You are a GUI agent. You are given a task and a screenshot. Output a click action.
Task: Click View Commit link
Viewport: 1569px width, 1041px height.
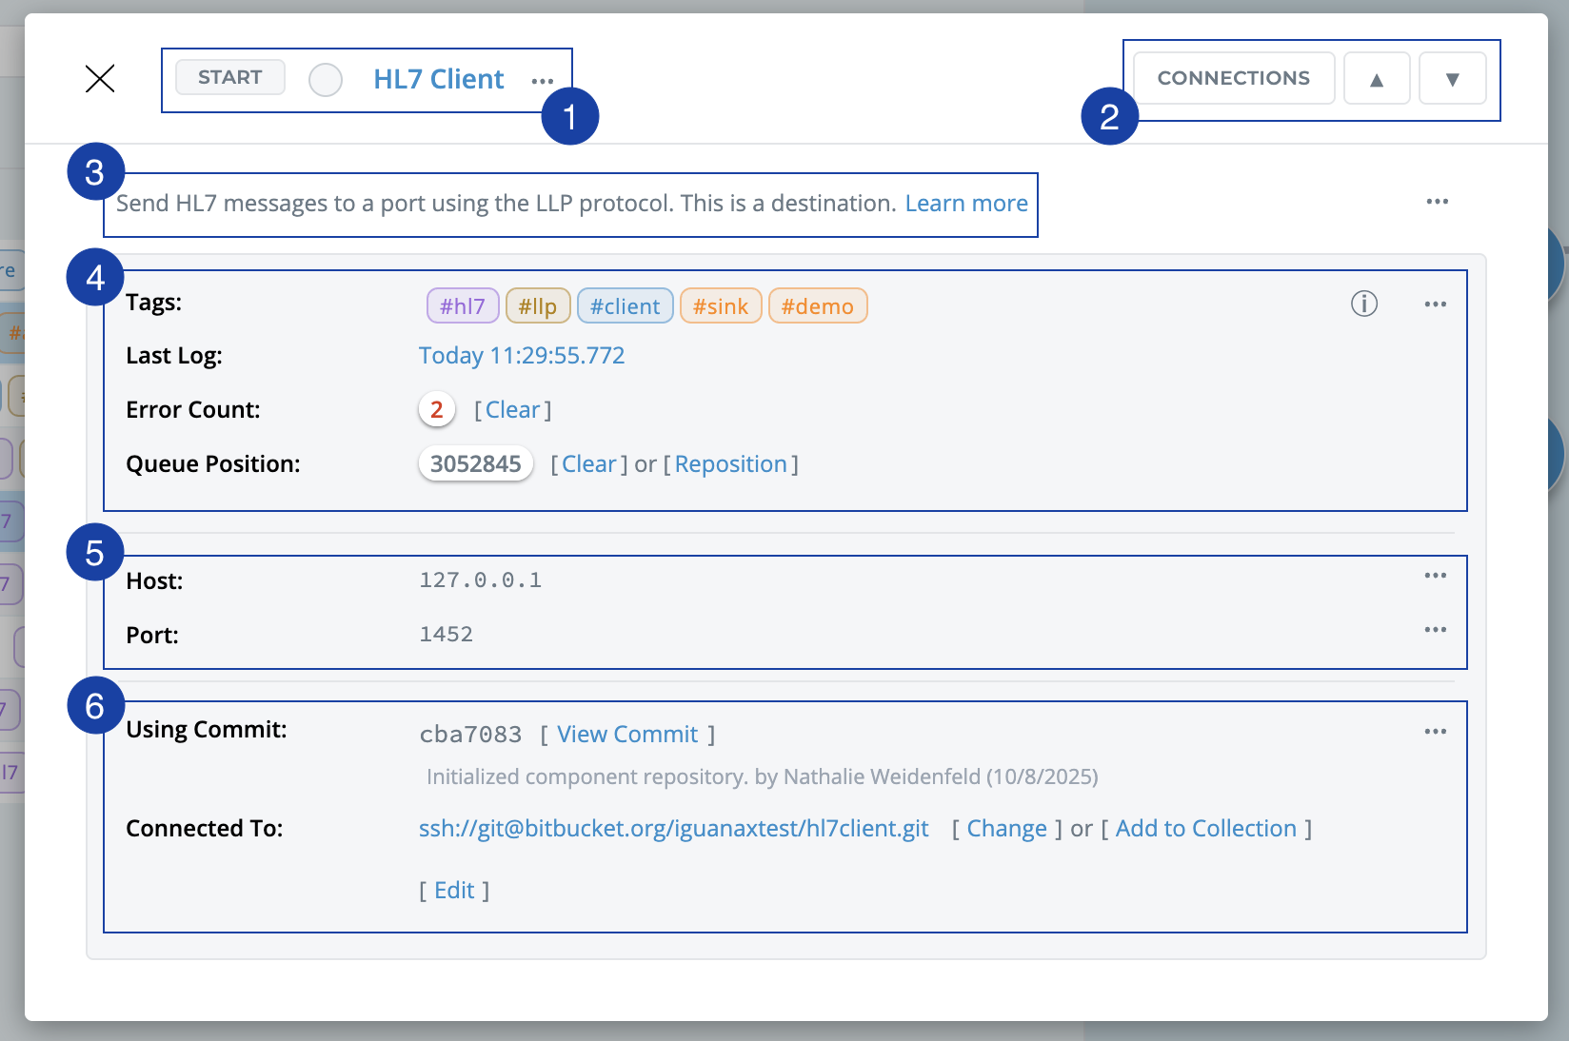(x=627, y=735)
